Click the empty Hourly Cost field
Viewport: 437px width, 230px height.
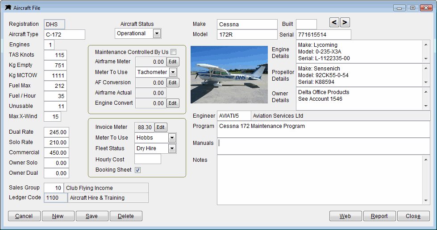(x=148, y=159)
